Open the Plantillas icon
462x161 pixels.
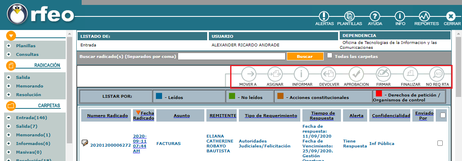(x=350, y=16)
